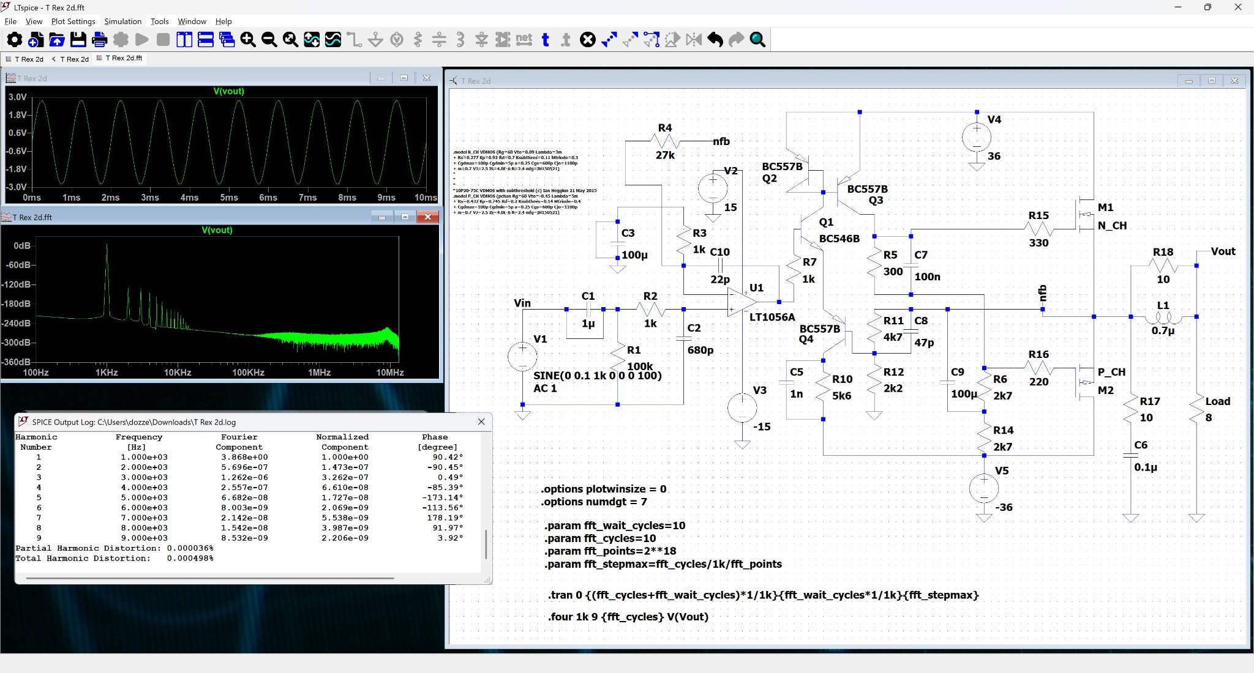Select the Diode placement tool
Screen dimensions: 1254x673
(x=482, y=40)
